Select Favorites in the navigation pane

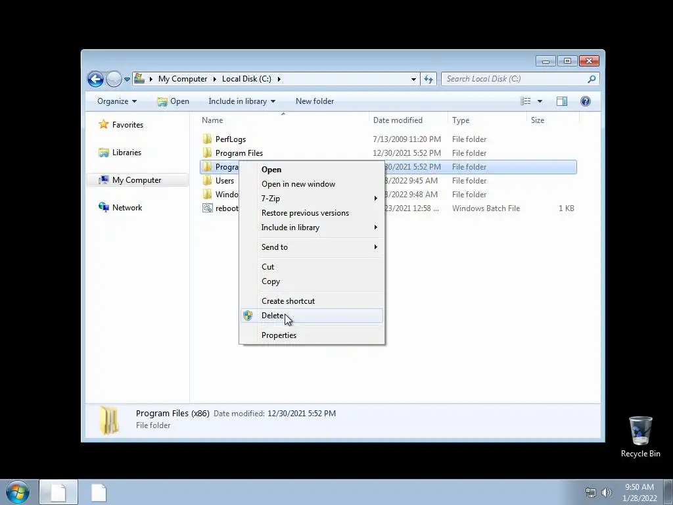tap(128, 125)
